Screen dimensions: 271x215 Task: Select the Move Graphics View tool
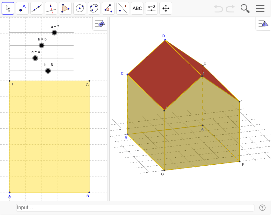[x=166, y=8]
